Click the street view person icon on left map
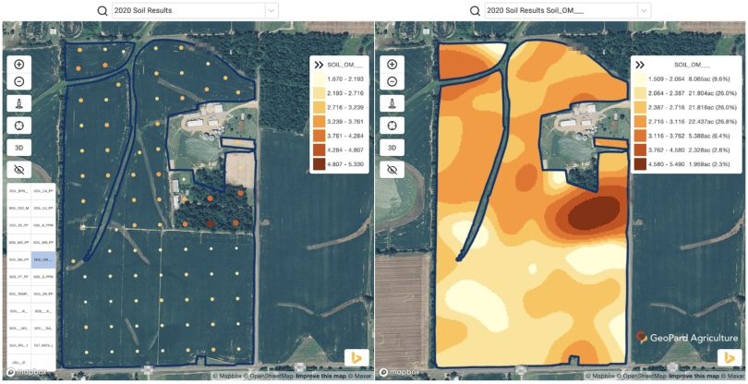 19,103
